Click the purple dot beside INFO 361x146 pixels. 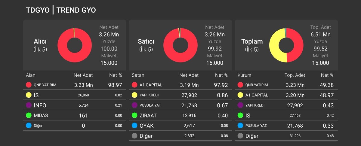[29, 105]
